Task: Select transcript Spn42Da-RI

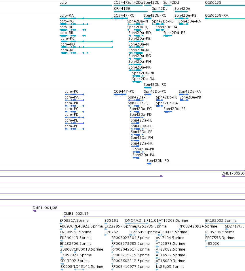Action: click(x=138, y=21)
